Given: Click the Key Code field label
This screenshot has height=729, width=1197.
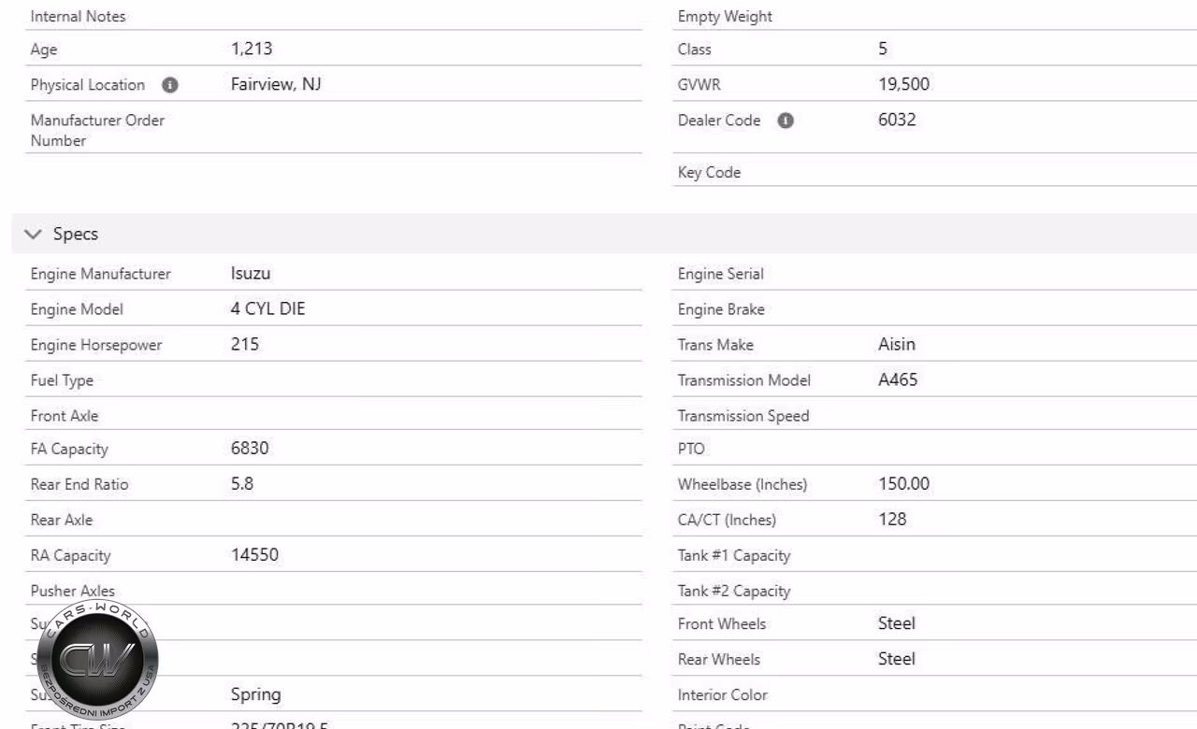Looking at the screenshot, I should tap(709, 173).
